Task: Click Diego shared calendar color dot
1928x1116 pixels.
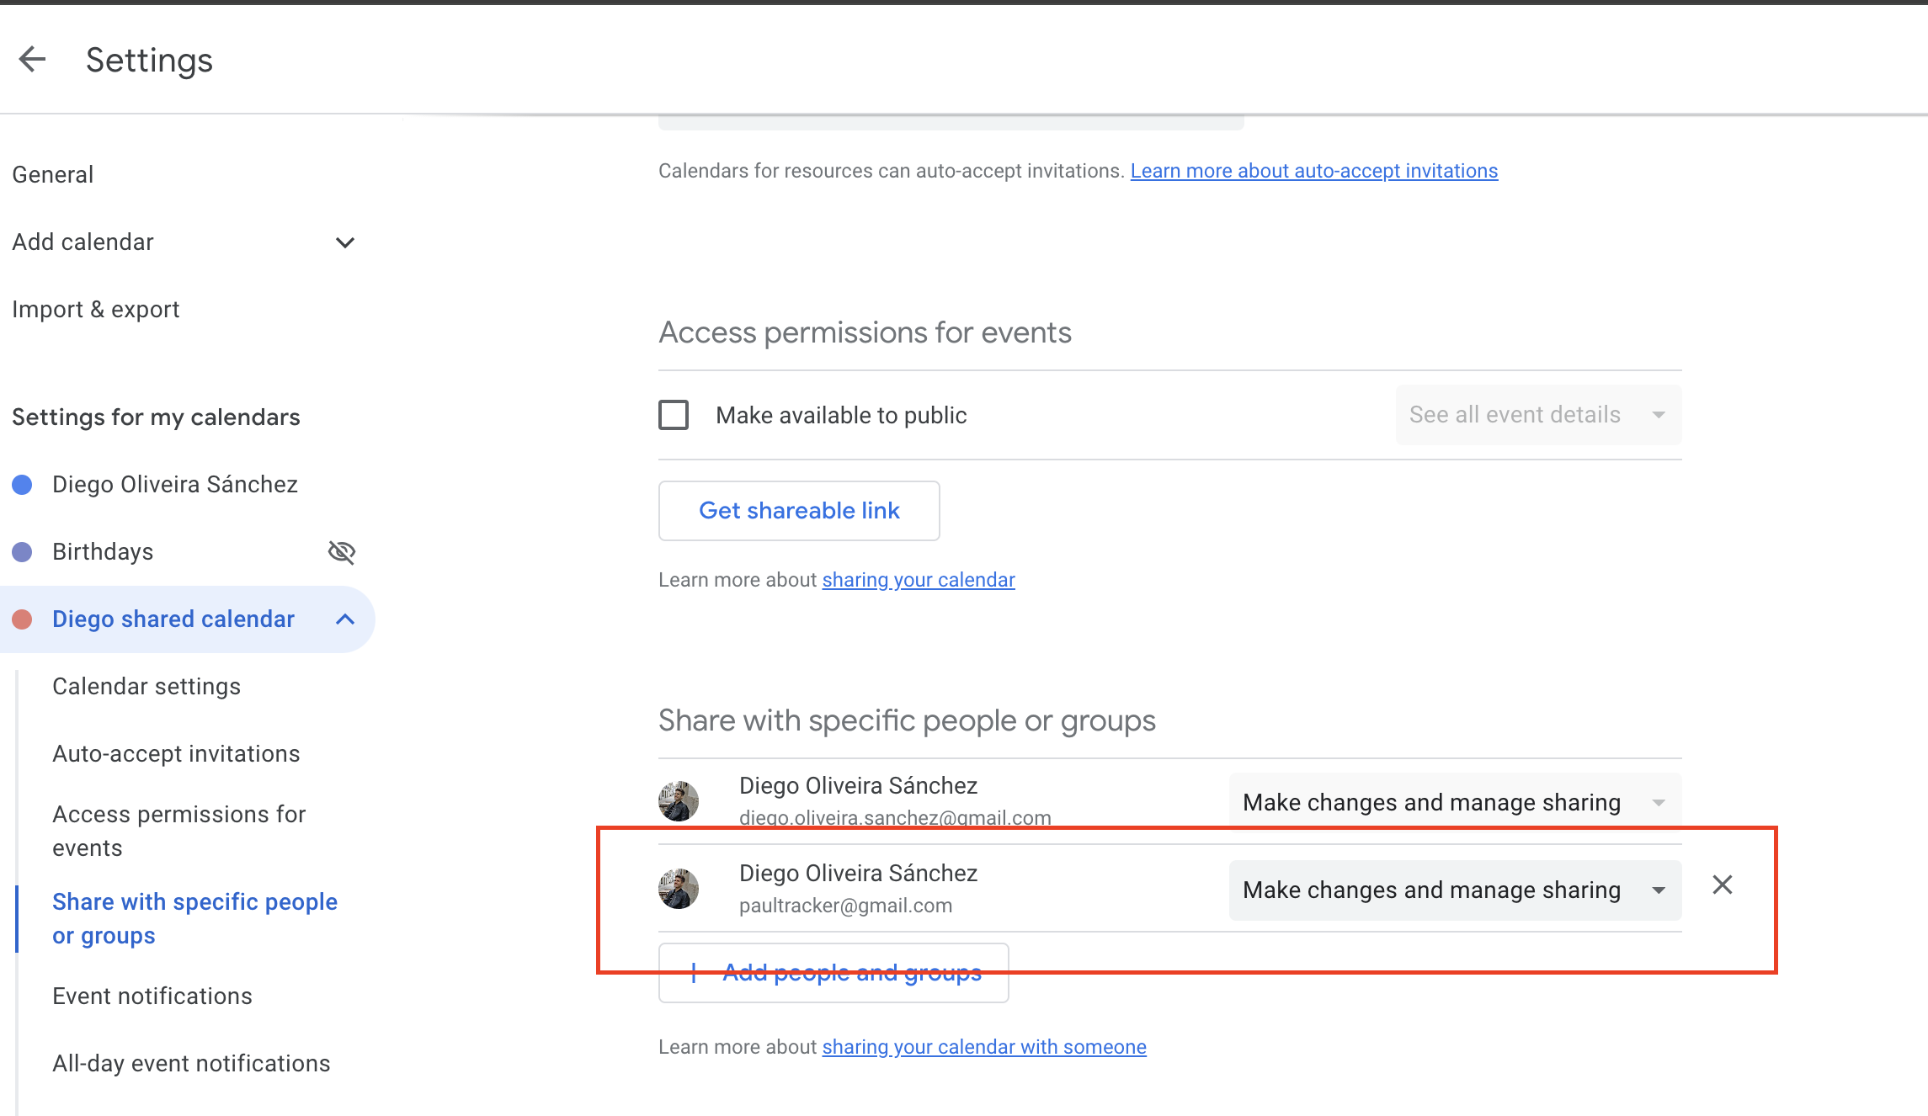Action: (x=23, y=618)
